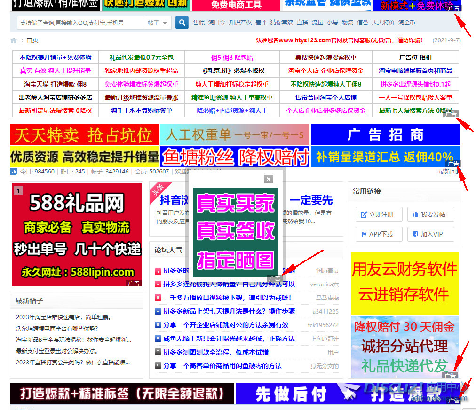
Task: Open ad link 不降权提升销量+免费体验
Action: (56, 57)
